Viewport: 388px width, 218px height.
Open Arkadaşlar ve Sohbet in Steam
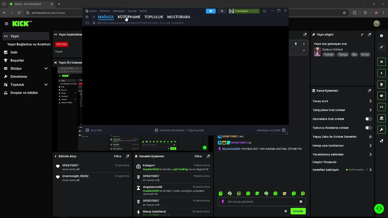[x=271, y=130]
